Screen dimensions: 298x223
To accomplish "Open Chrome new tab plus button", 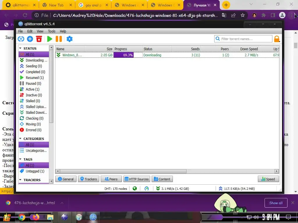I will pyautogui.click(x=226, y=5).
